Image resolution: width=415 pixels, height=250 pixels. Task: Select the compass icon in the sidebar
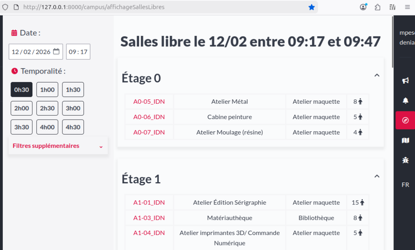coord(405,120)
